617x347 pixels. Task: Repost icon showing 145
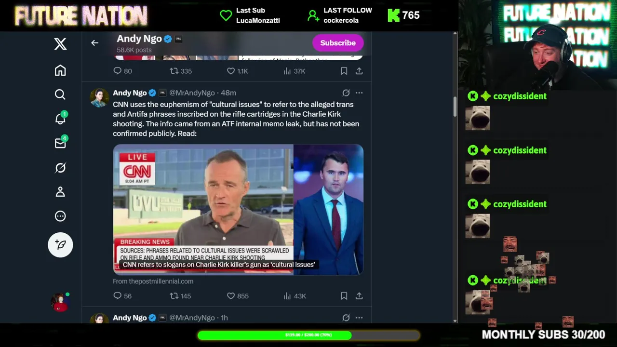[174, 296]
